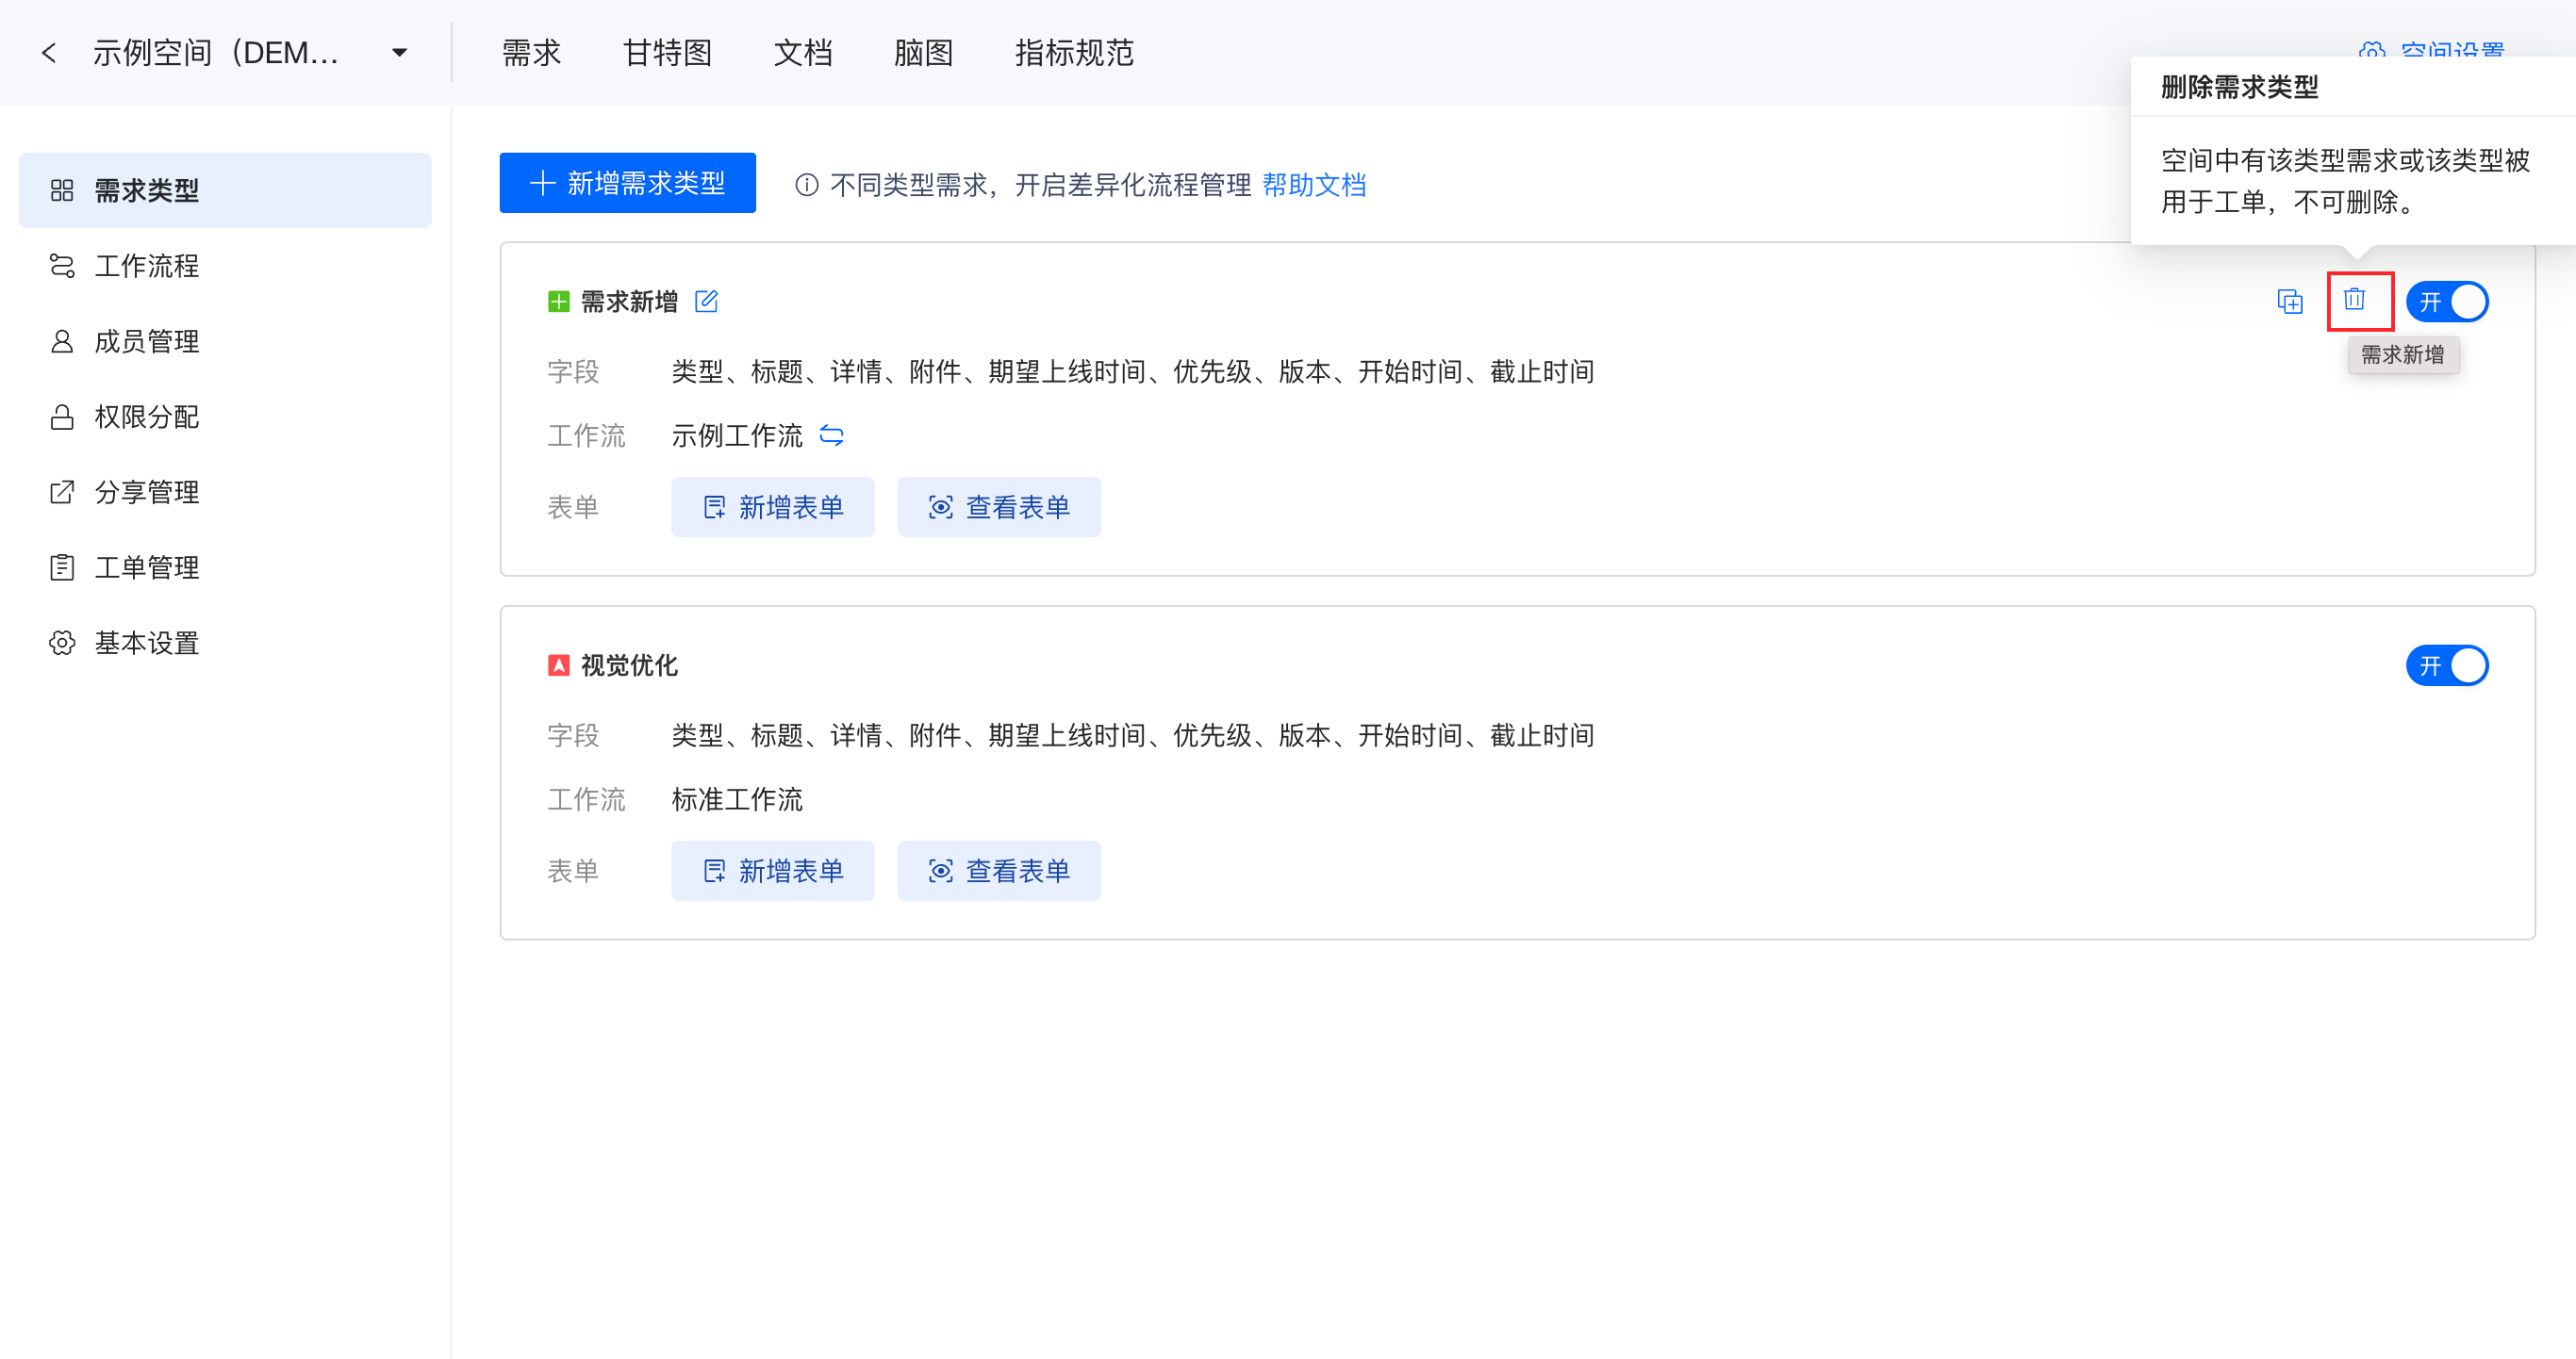The height and width of the screenshot is (1359, 2576).
Task: Open the 甘特图 tab
Action: click(x=667, y=53)
